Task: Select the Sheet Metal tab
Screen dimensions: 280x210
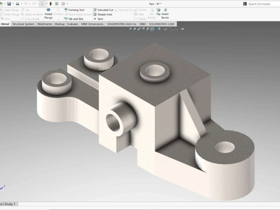Action: (5, 24)
